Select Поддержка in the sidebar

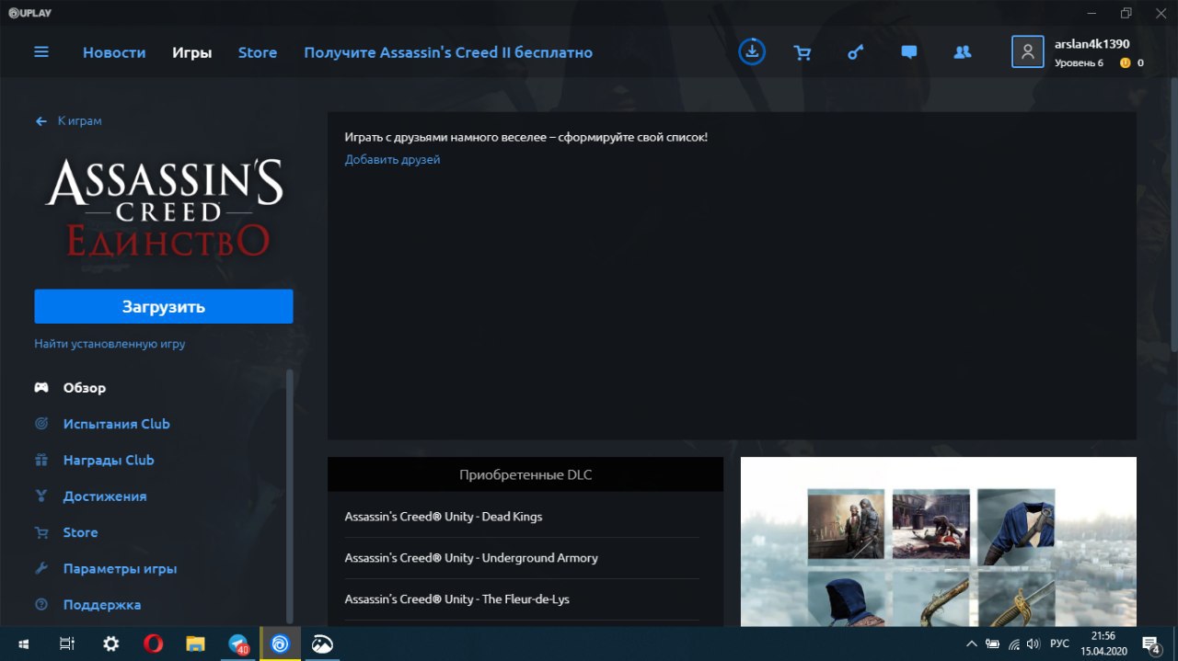coord(102,605)
